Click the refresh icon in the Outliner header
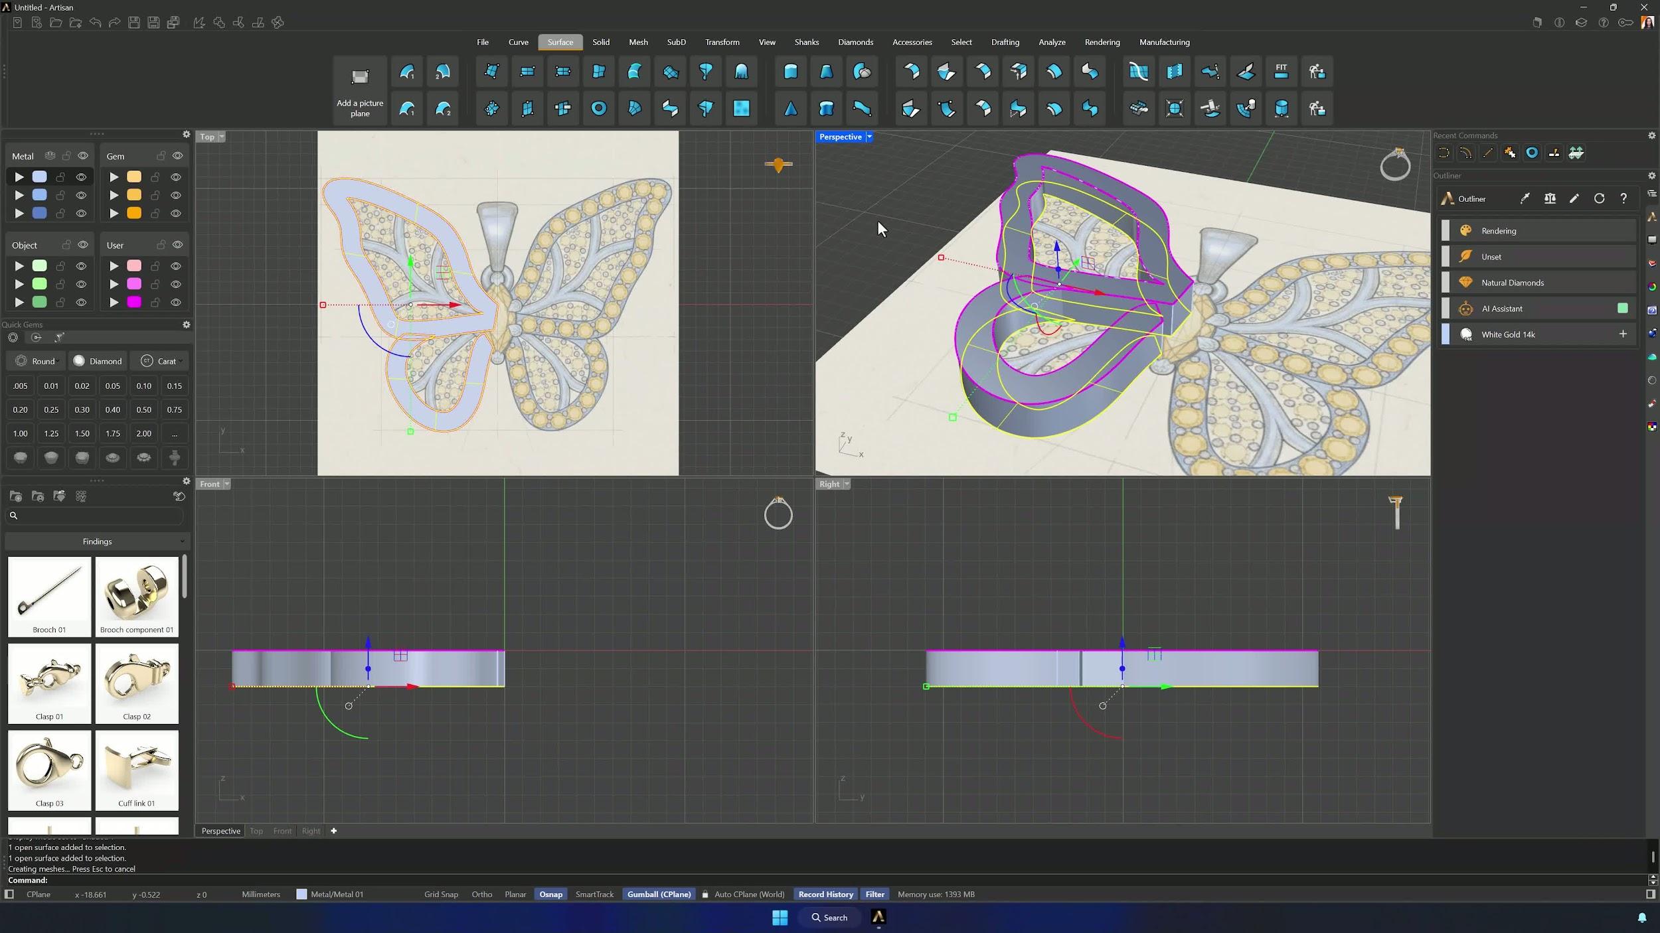This screenshot has height=933, width=1660. click(x=1599, y=198)
